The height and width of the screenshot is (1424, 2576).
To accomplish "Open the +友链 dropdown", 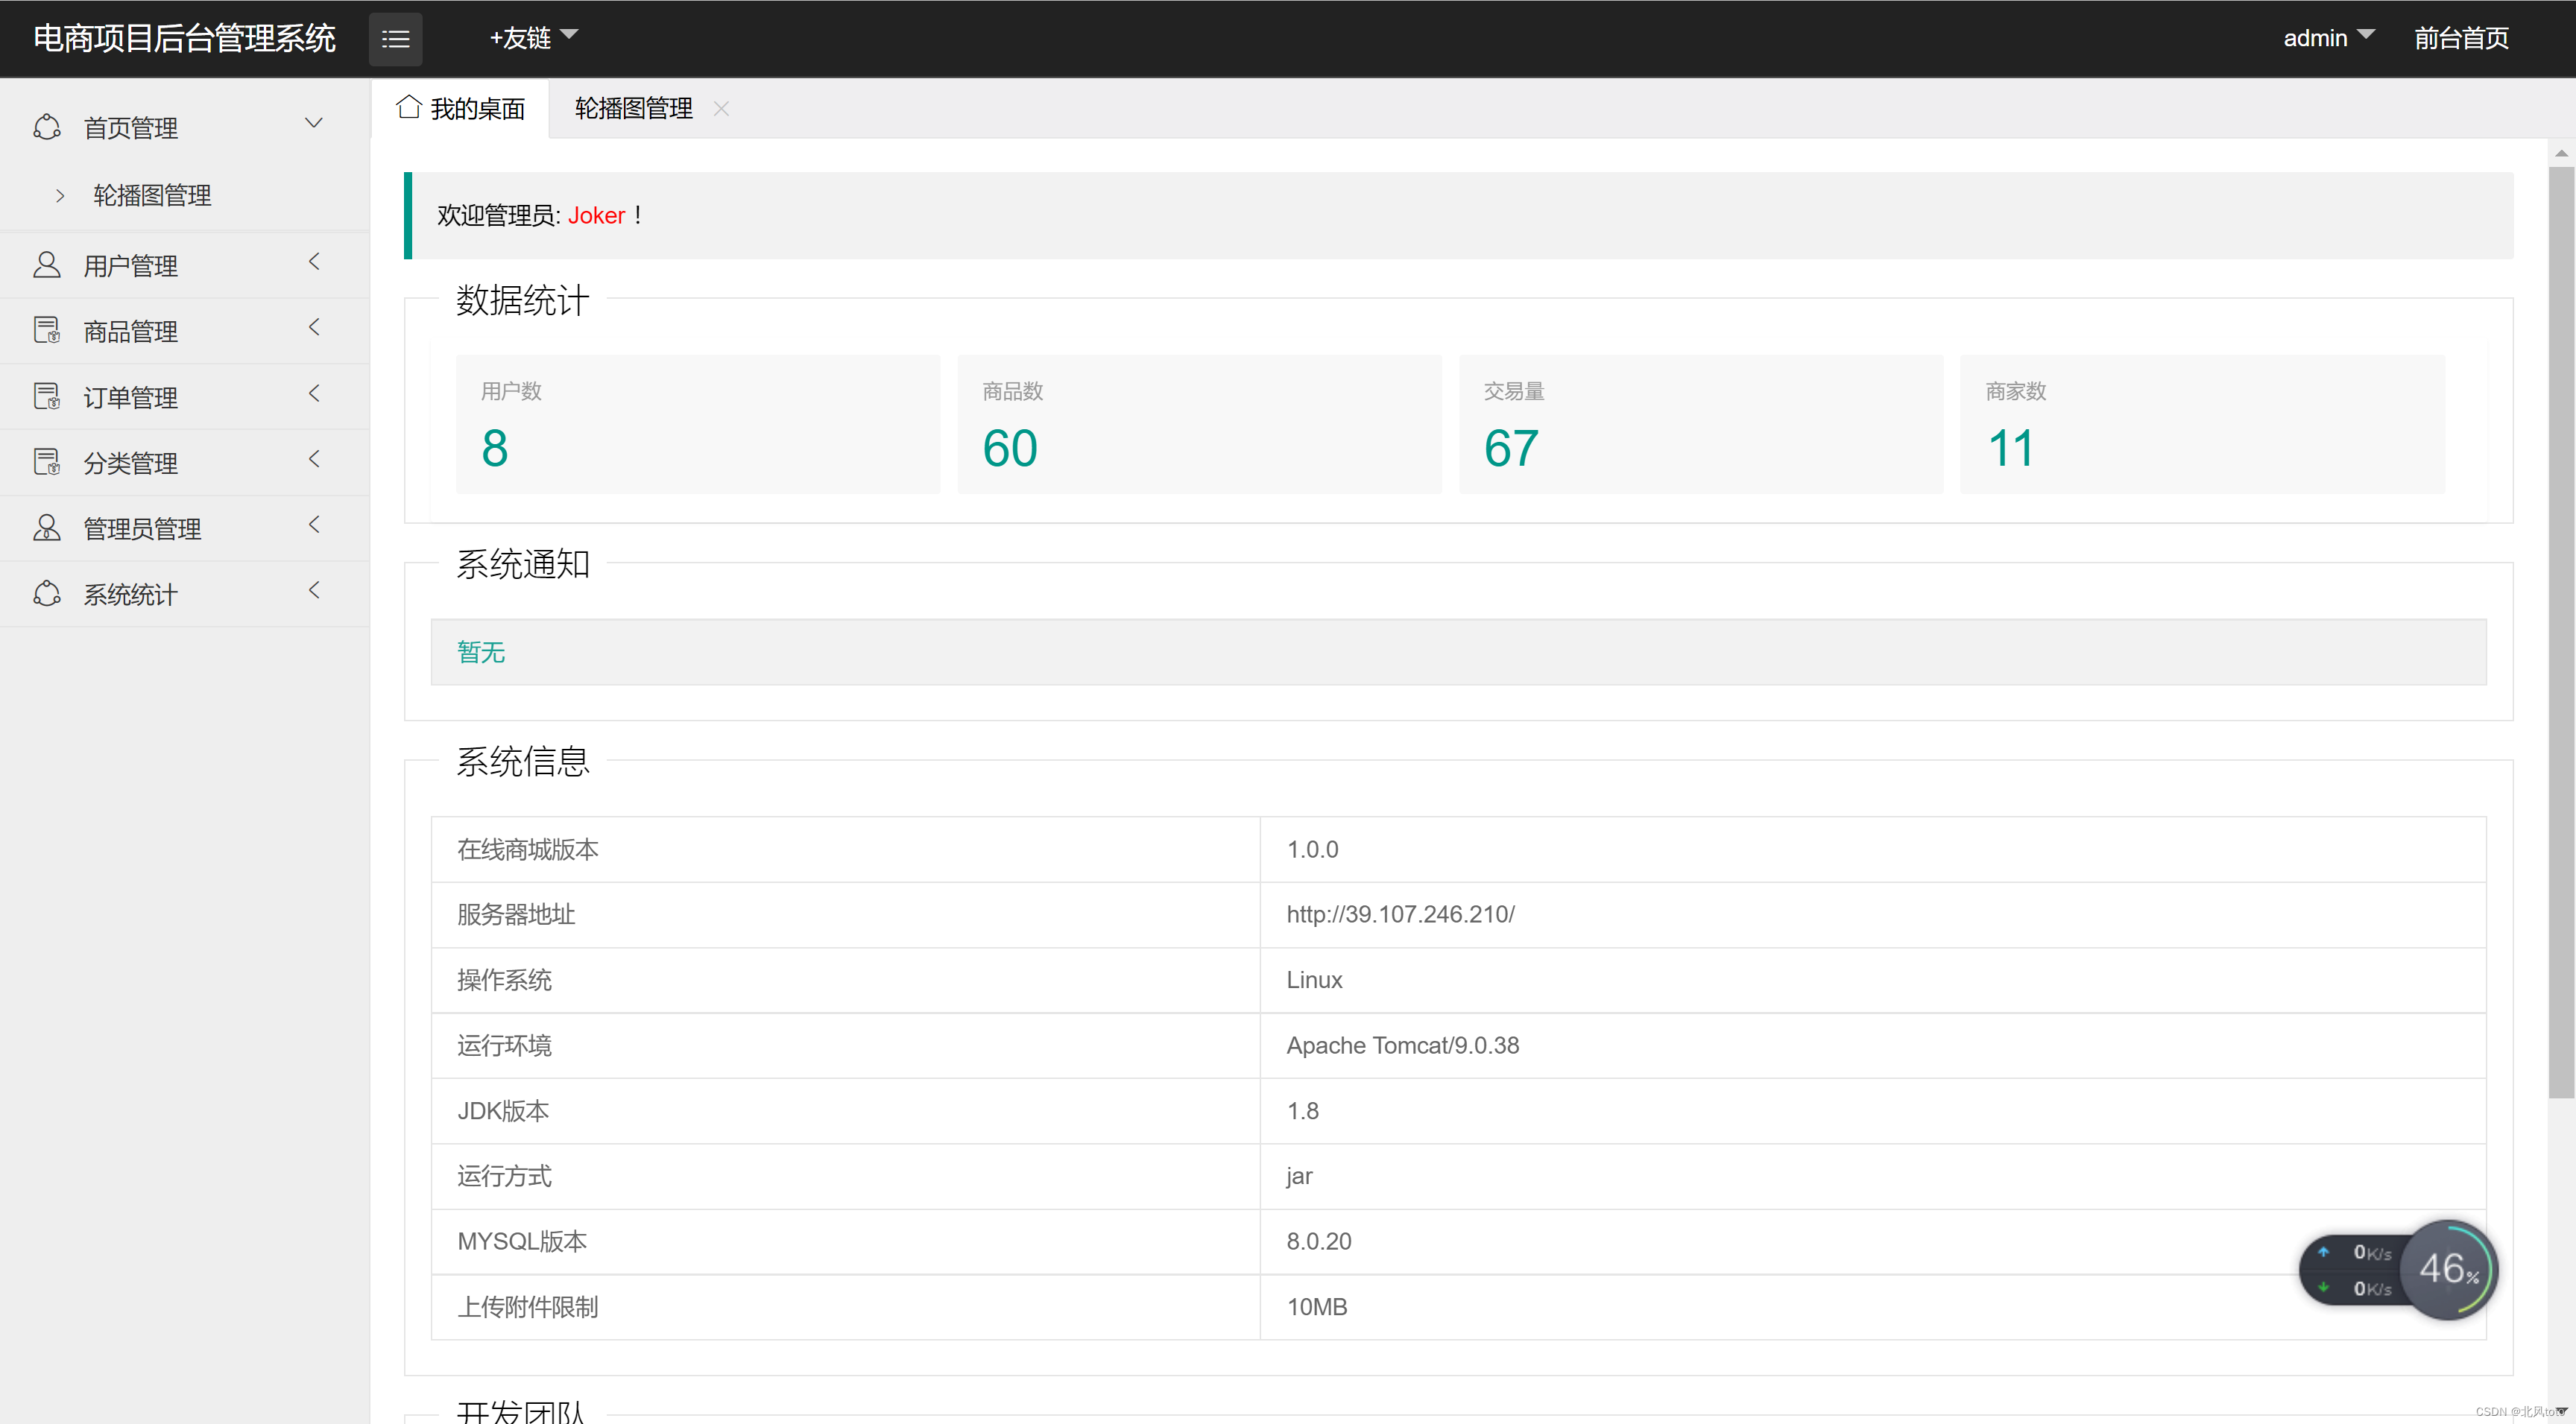I will 533,38.
